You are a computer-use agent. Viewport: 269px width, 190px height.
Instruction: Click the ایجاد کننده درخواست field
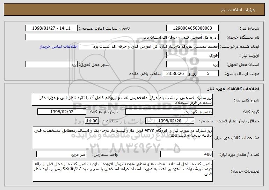tap(149, 46)
